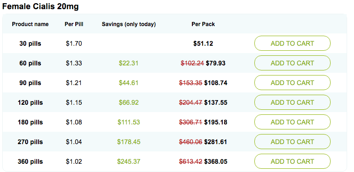The height and width of the screenshot is (172, 354).
Task: Click the Per Pack column header
Action: click(x=203, y=24)
